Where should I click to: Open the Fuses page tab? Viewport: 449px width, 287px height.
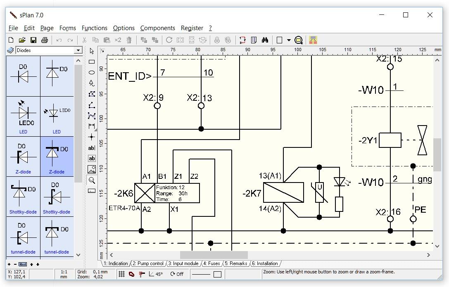(211, 263)
